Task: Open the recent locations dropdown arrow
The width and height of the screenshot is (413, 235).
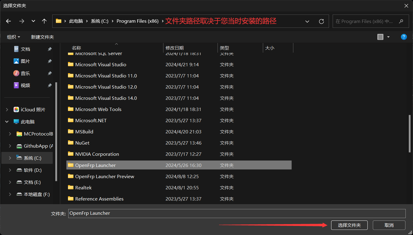Action: (x=33, y=21)
